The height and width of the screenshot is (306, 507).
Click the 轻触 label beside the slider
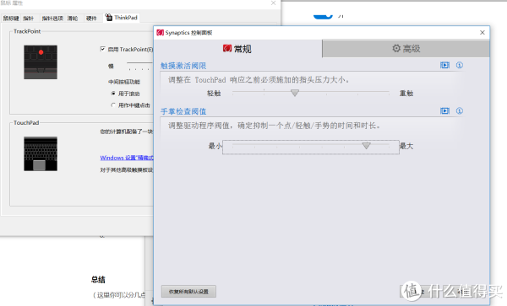click(214, 94)
